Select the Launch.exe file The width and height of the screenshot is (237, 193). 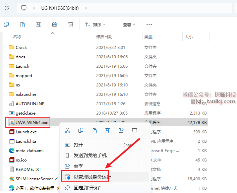(x=23, y=132)
